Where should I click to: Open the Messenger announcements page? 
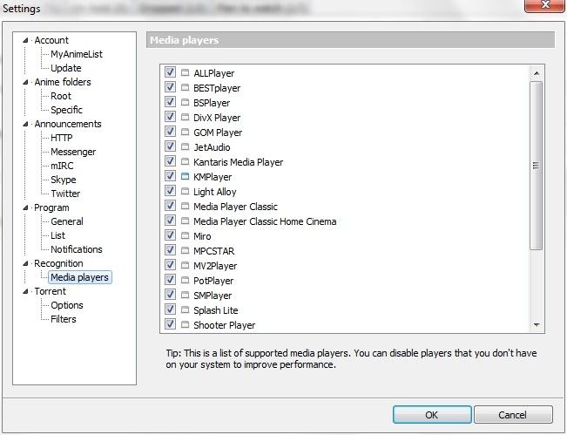73,152
